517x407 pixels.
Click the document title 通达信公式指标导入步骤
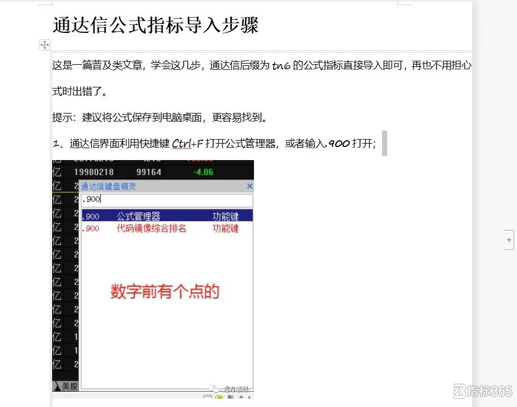pyautogui.click(x=155, y=25)
